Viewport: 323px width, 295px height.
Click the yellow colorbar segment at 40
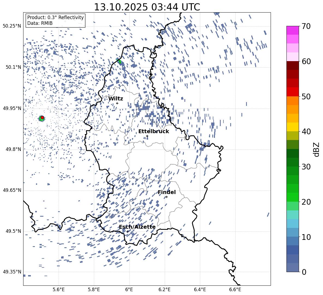[x=292, y=127]
